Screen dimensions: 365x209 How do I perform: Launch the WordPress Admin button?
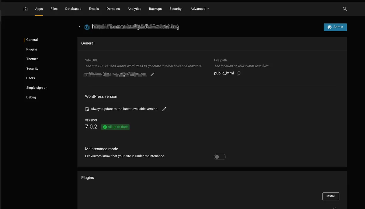tap(335, 27)
